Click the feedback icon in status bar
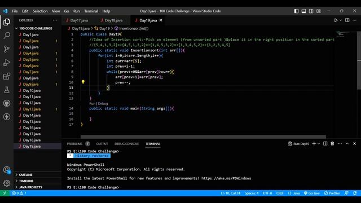The height and width of the screenshot is (203, 361). point(346,193)
